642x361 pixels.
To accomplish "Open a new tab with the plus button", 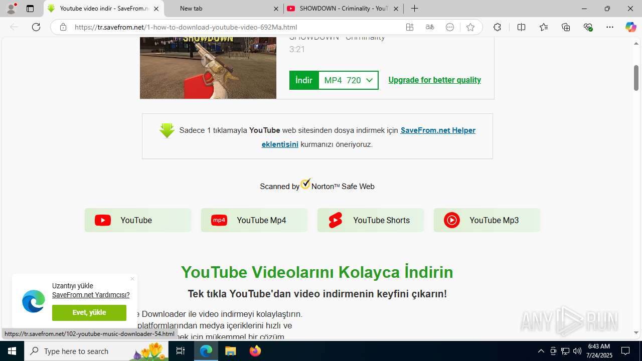I will 414,9.
